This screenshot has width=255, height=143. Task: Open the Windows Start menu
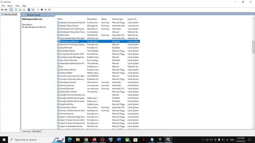(x=4, y=139)
